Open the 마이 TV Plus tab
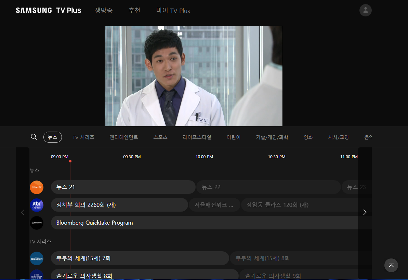408x280 pixels. pos(173,10)
